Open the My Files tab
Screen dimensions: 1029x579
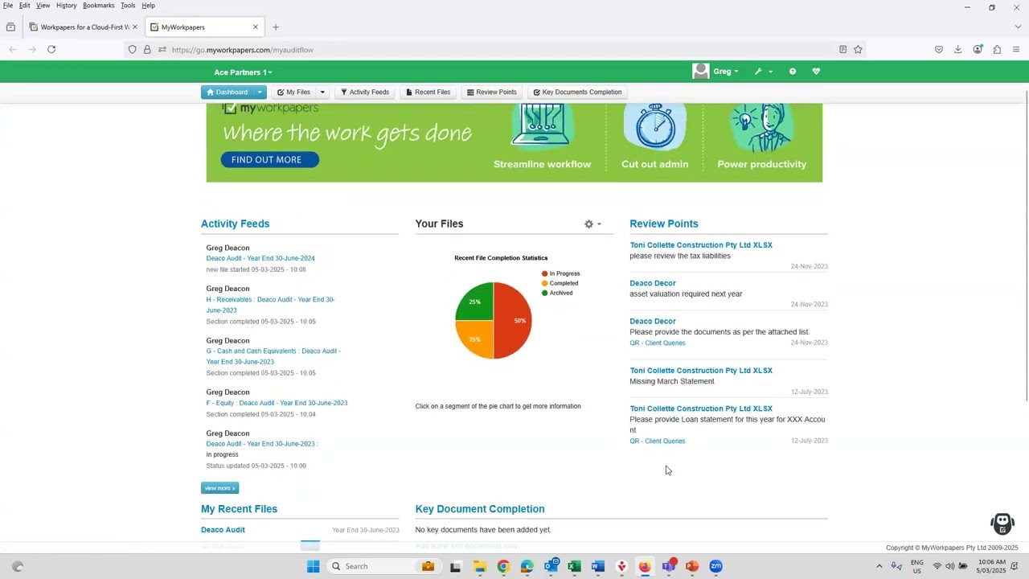point(293,92)
